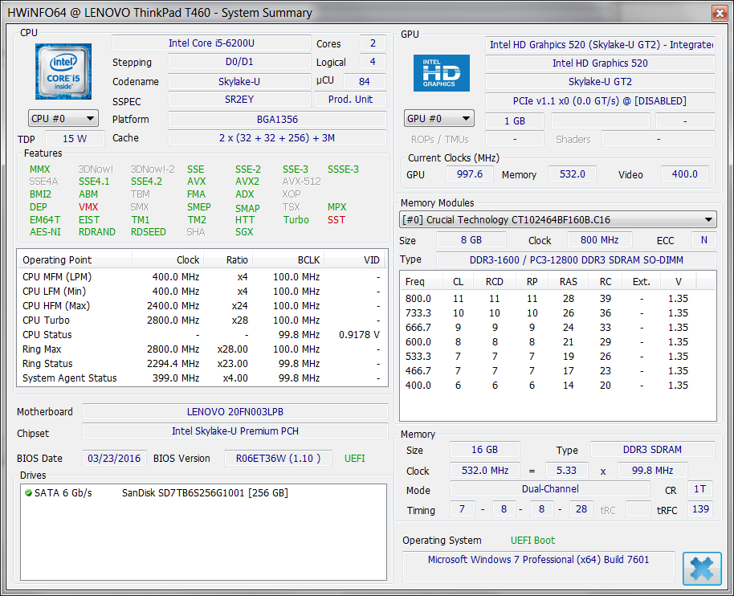Click the green UEFI label beside BIOS version

pos(355,459)
